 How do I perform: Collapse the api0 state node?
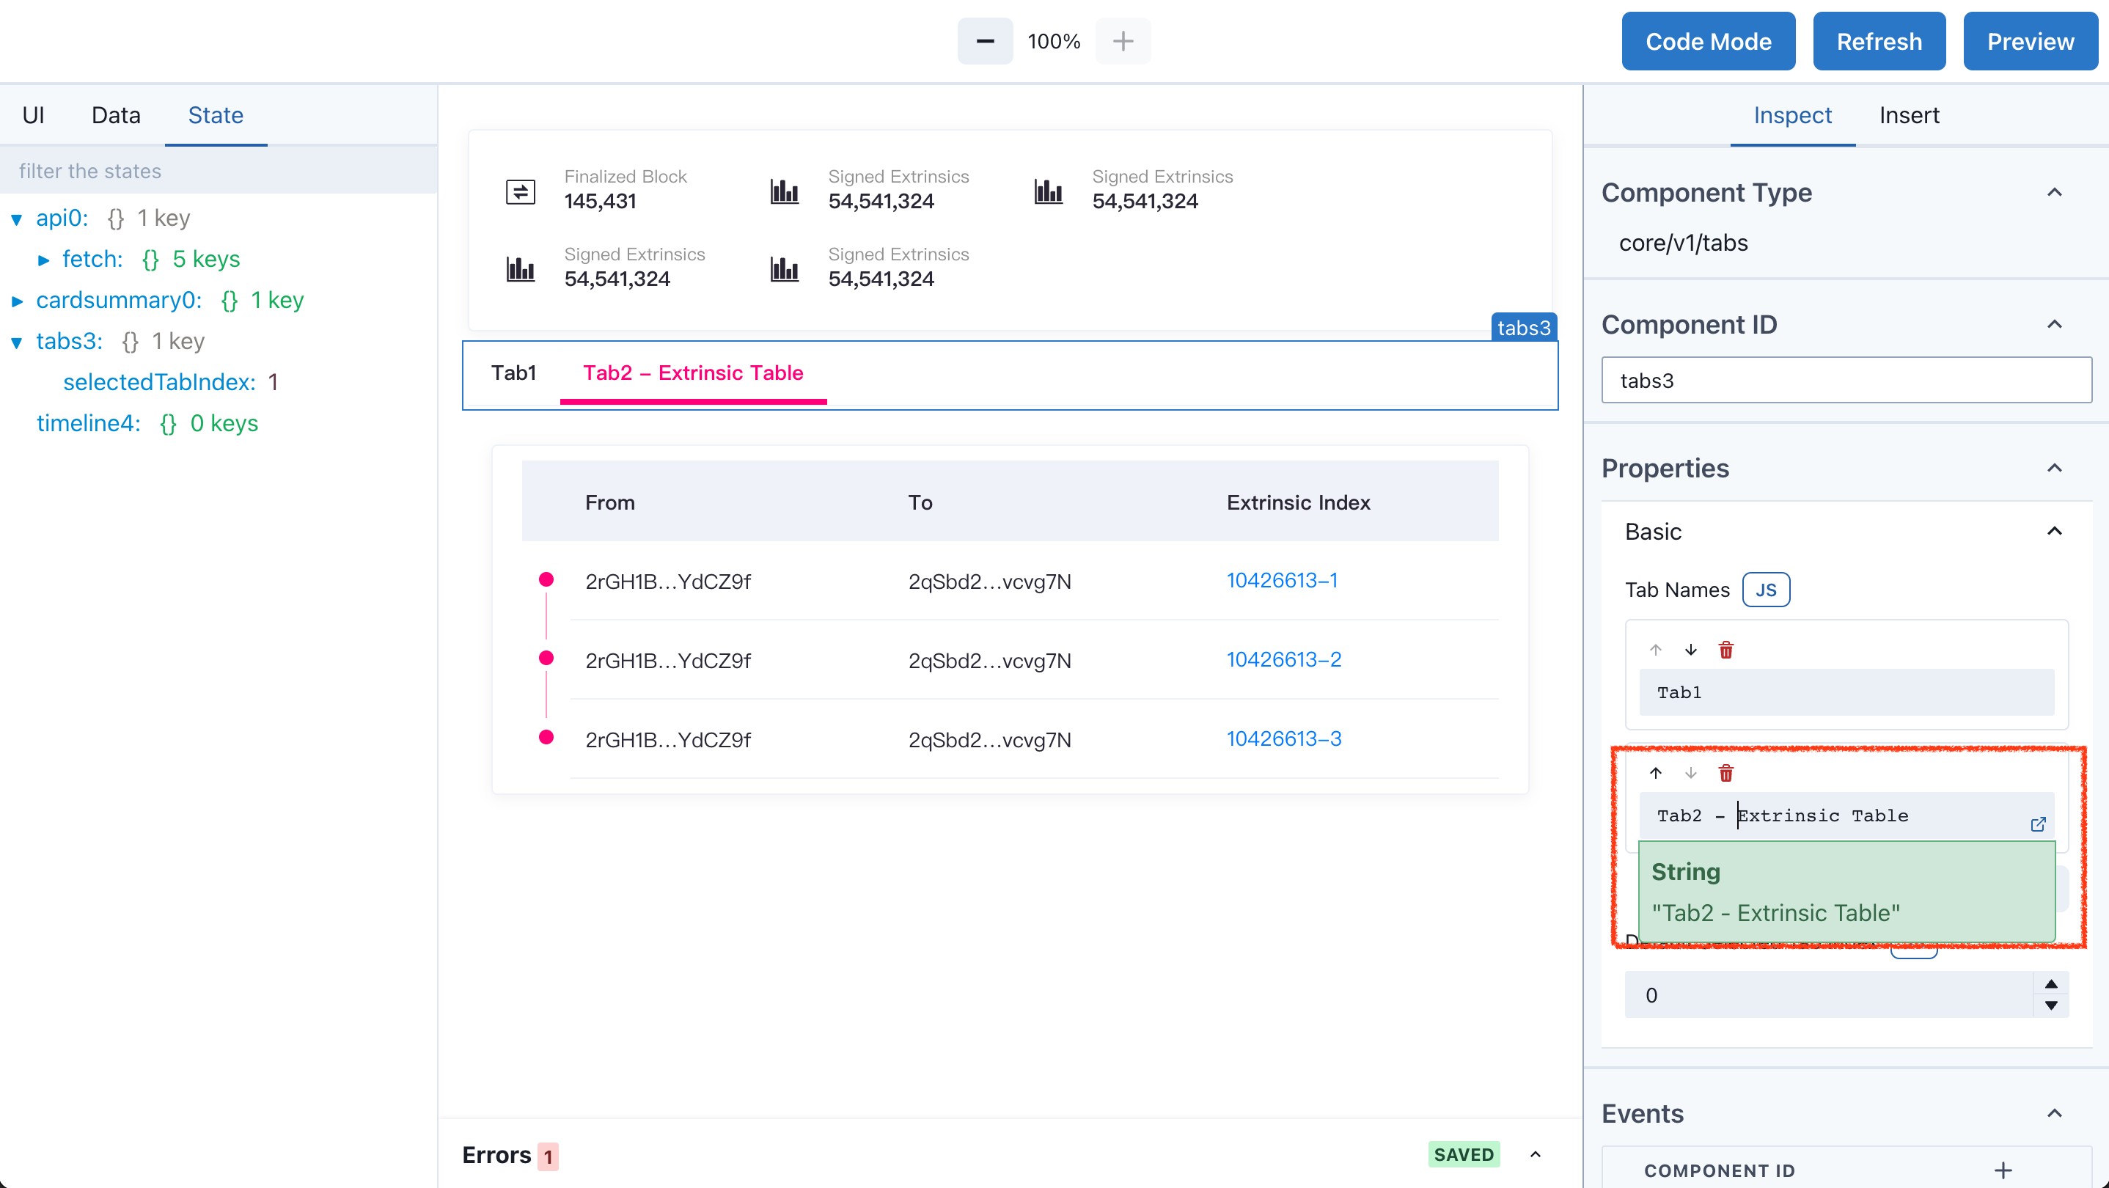[16, 219]
